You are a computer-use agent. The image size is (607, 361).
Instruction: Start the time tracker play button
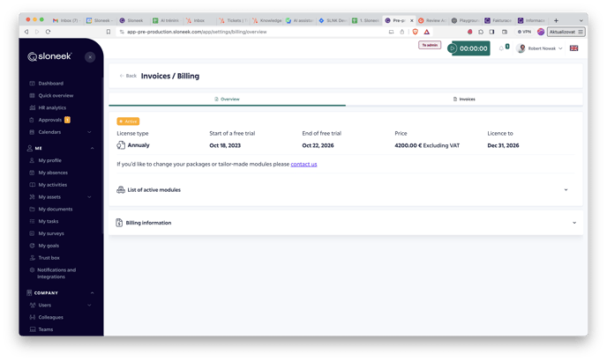pyautogui.click(x=452, y=48)
